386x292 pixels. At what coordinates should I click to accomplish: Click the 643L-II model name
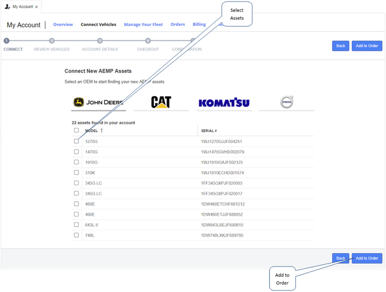(x=91, y=225)
